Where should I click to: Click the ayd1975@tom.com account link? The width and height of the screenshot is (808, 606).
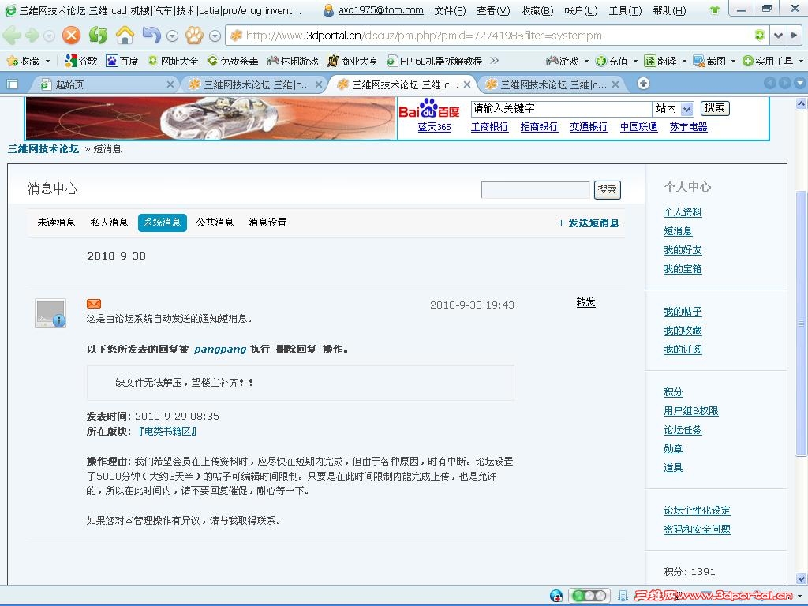pos(381,10)
